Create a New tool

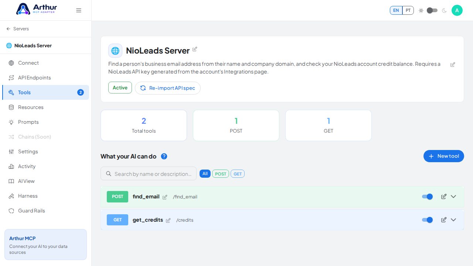(x=444, y=156)
